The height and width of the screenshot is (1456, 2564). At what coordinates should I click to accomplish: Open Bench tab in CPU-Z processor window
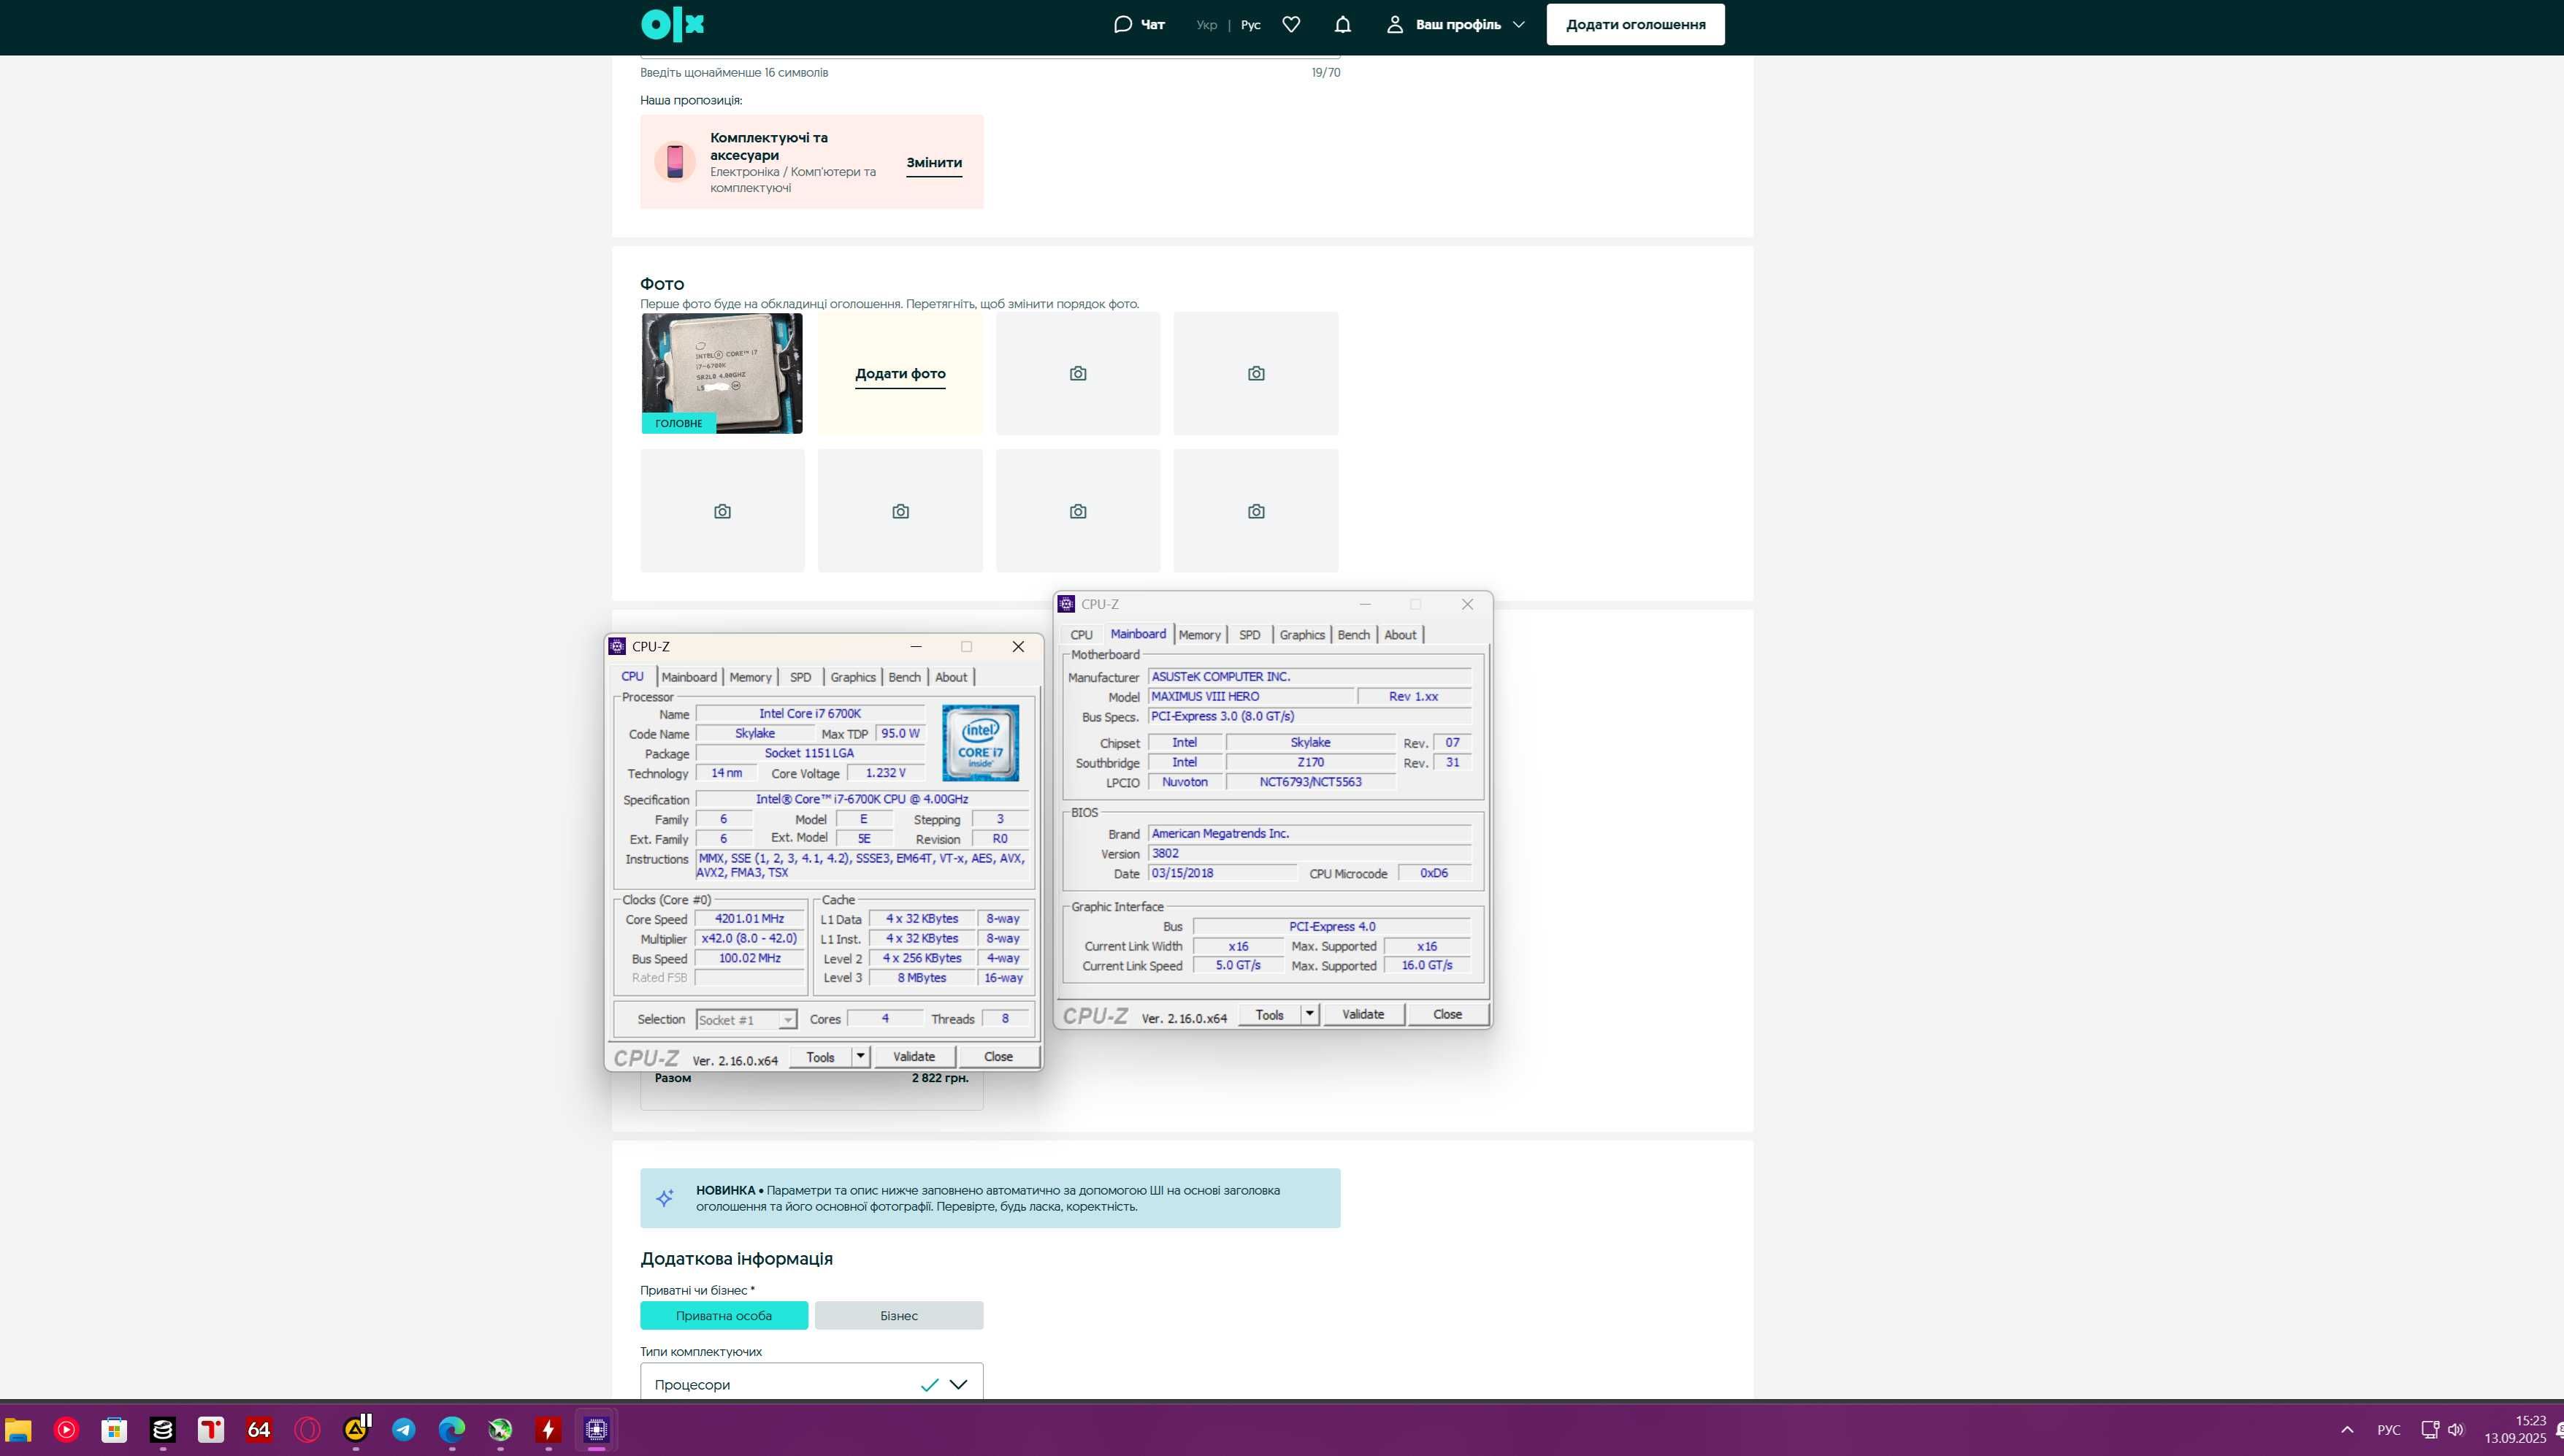tap(904, 677)
